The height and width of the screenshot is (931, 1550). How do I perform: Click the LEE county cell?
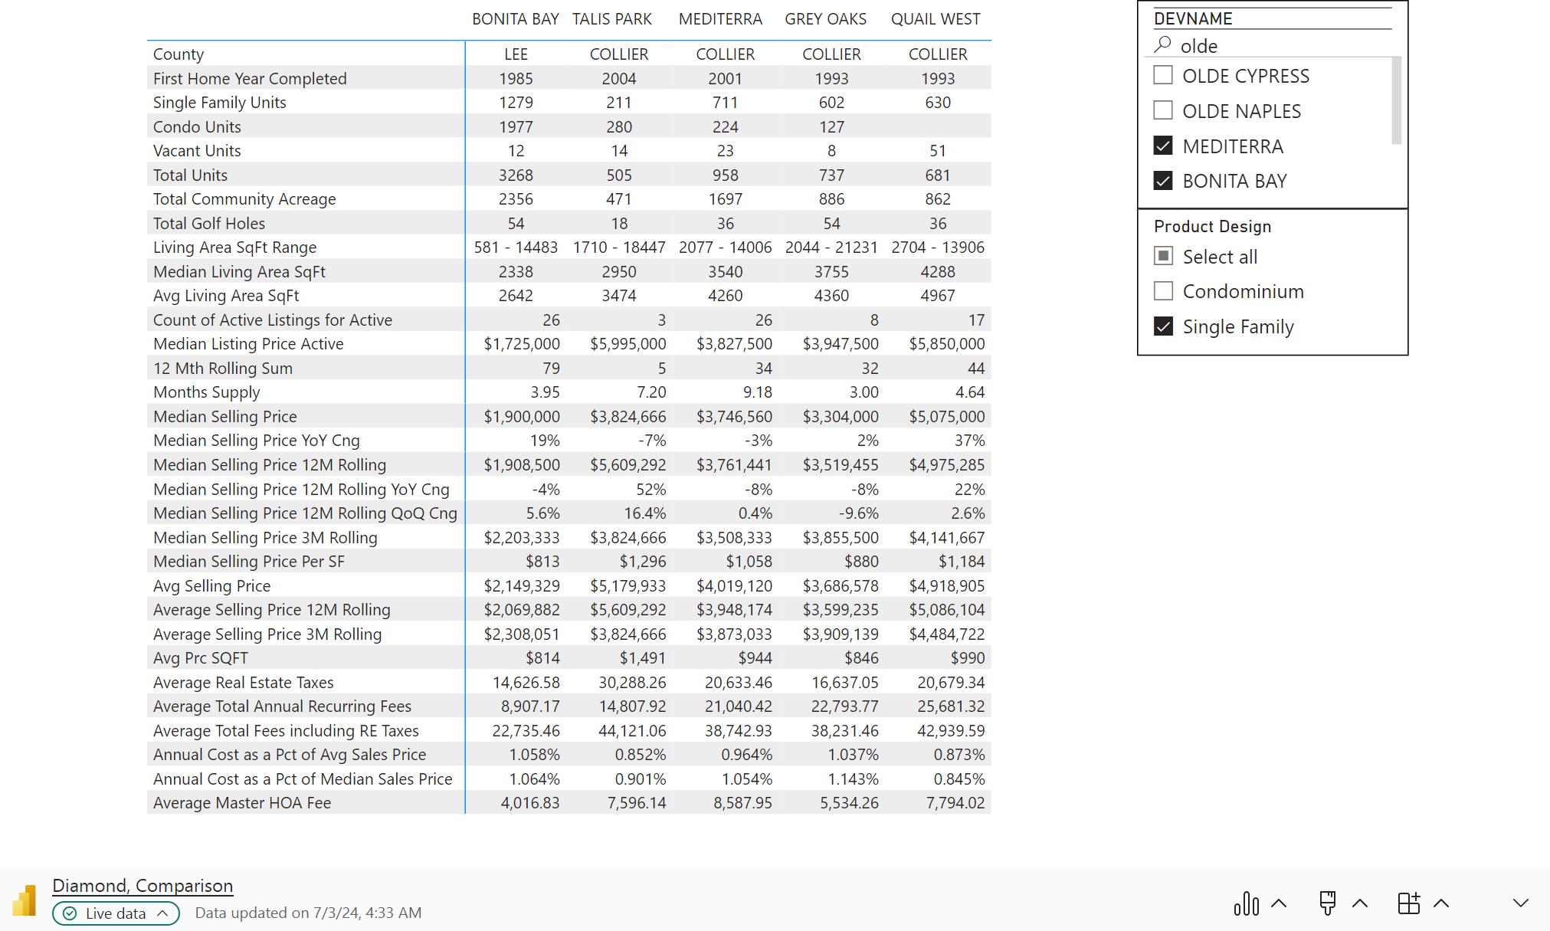pyautogui.click(x=516, y=54)
